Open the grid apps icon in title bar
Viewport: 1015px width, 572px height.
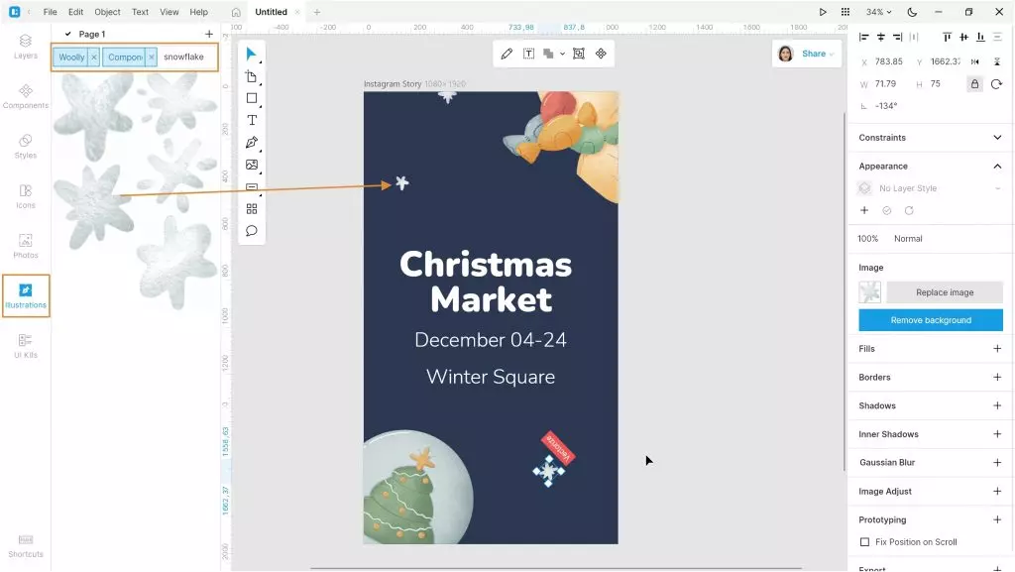[846, 12]
